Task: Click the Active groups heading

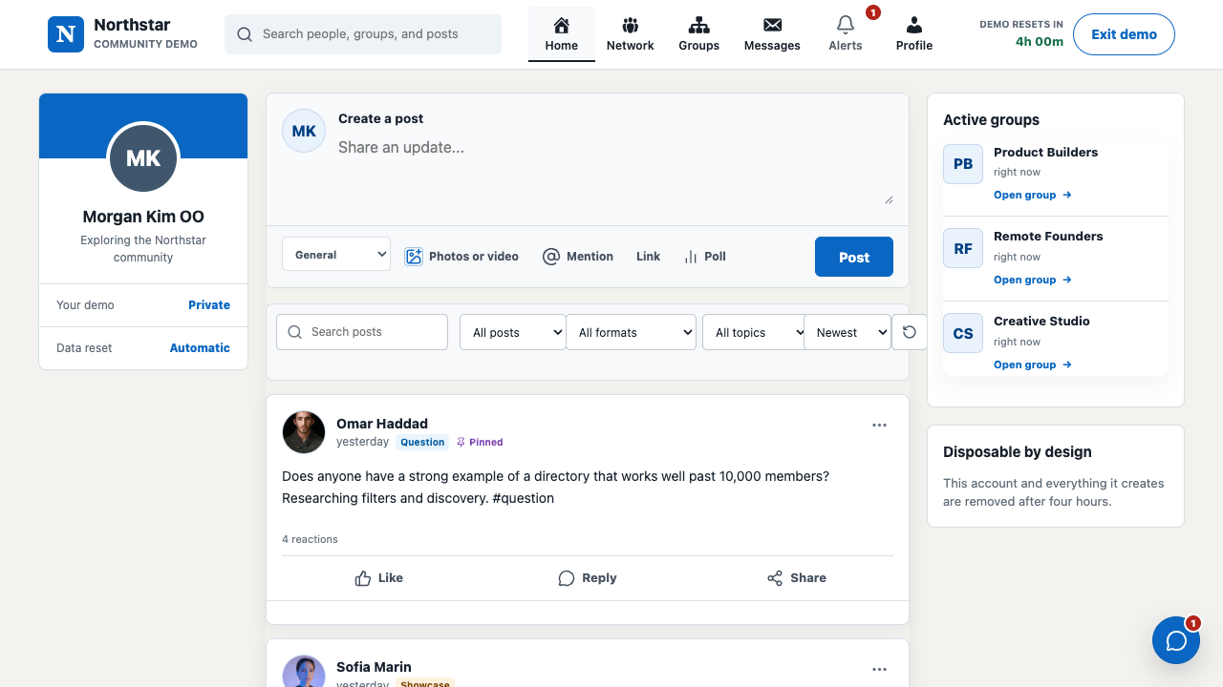Action: pos(991,120)
